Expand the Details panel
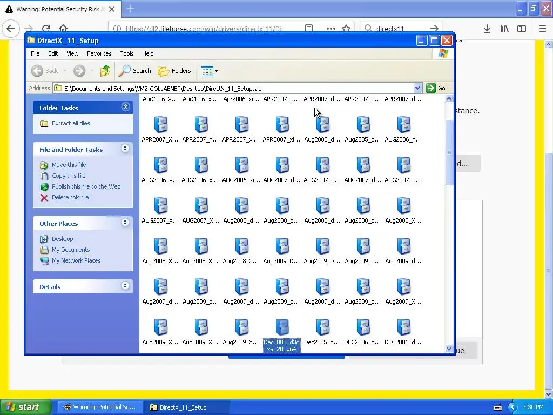553x415 pixels. tap(125, 286)
